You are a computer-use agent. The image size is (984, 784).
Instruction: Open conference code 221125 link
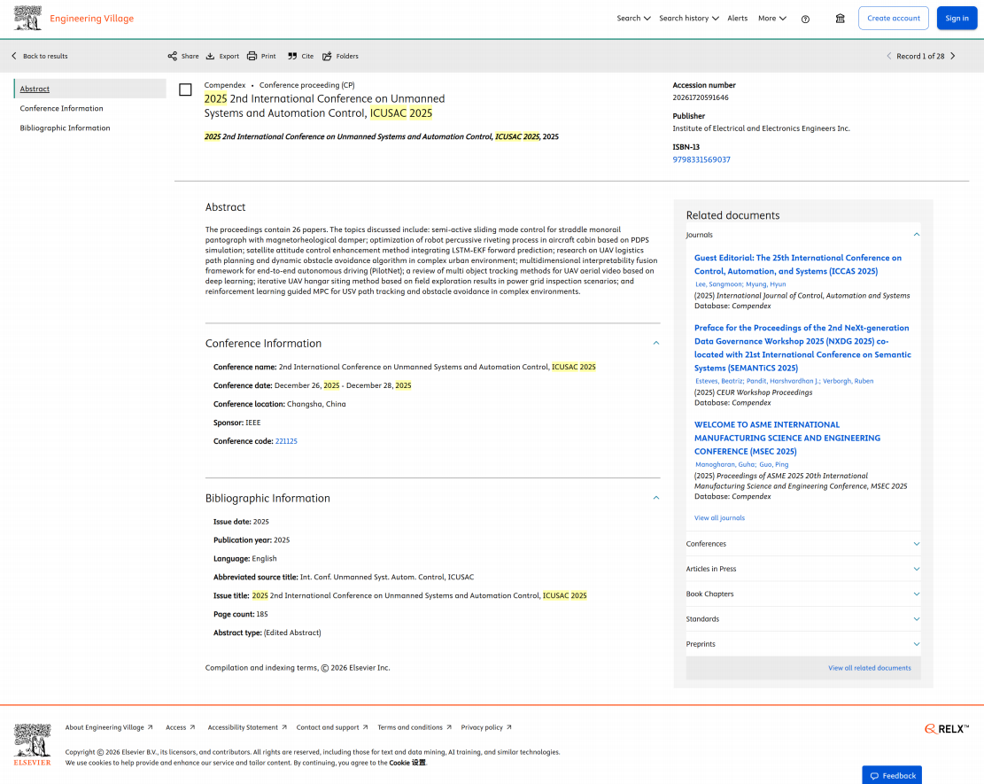pyautogui.click(x=286, y=441)
